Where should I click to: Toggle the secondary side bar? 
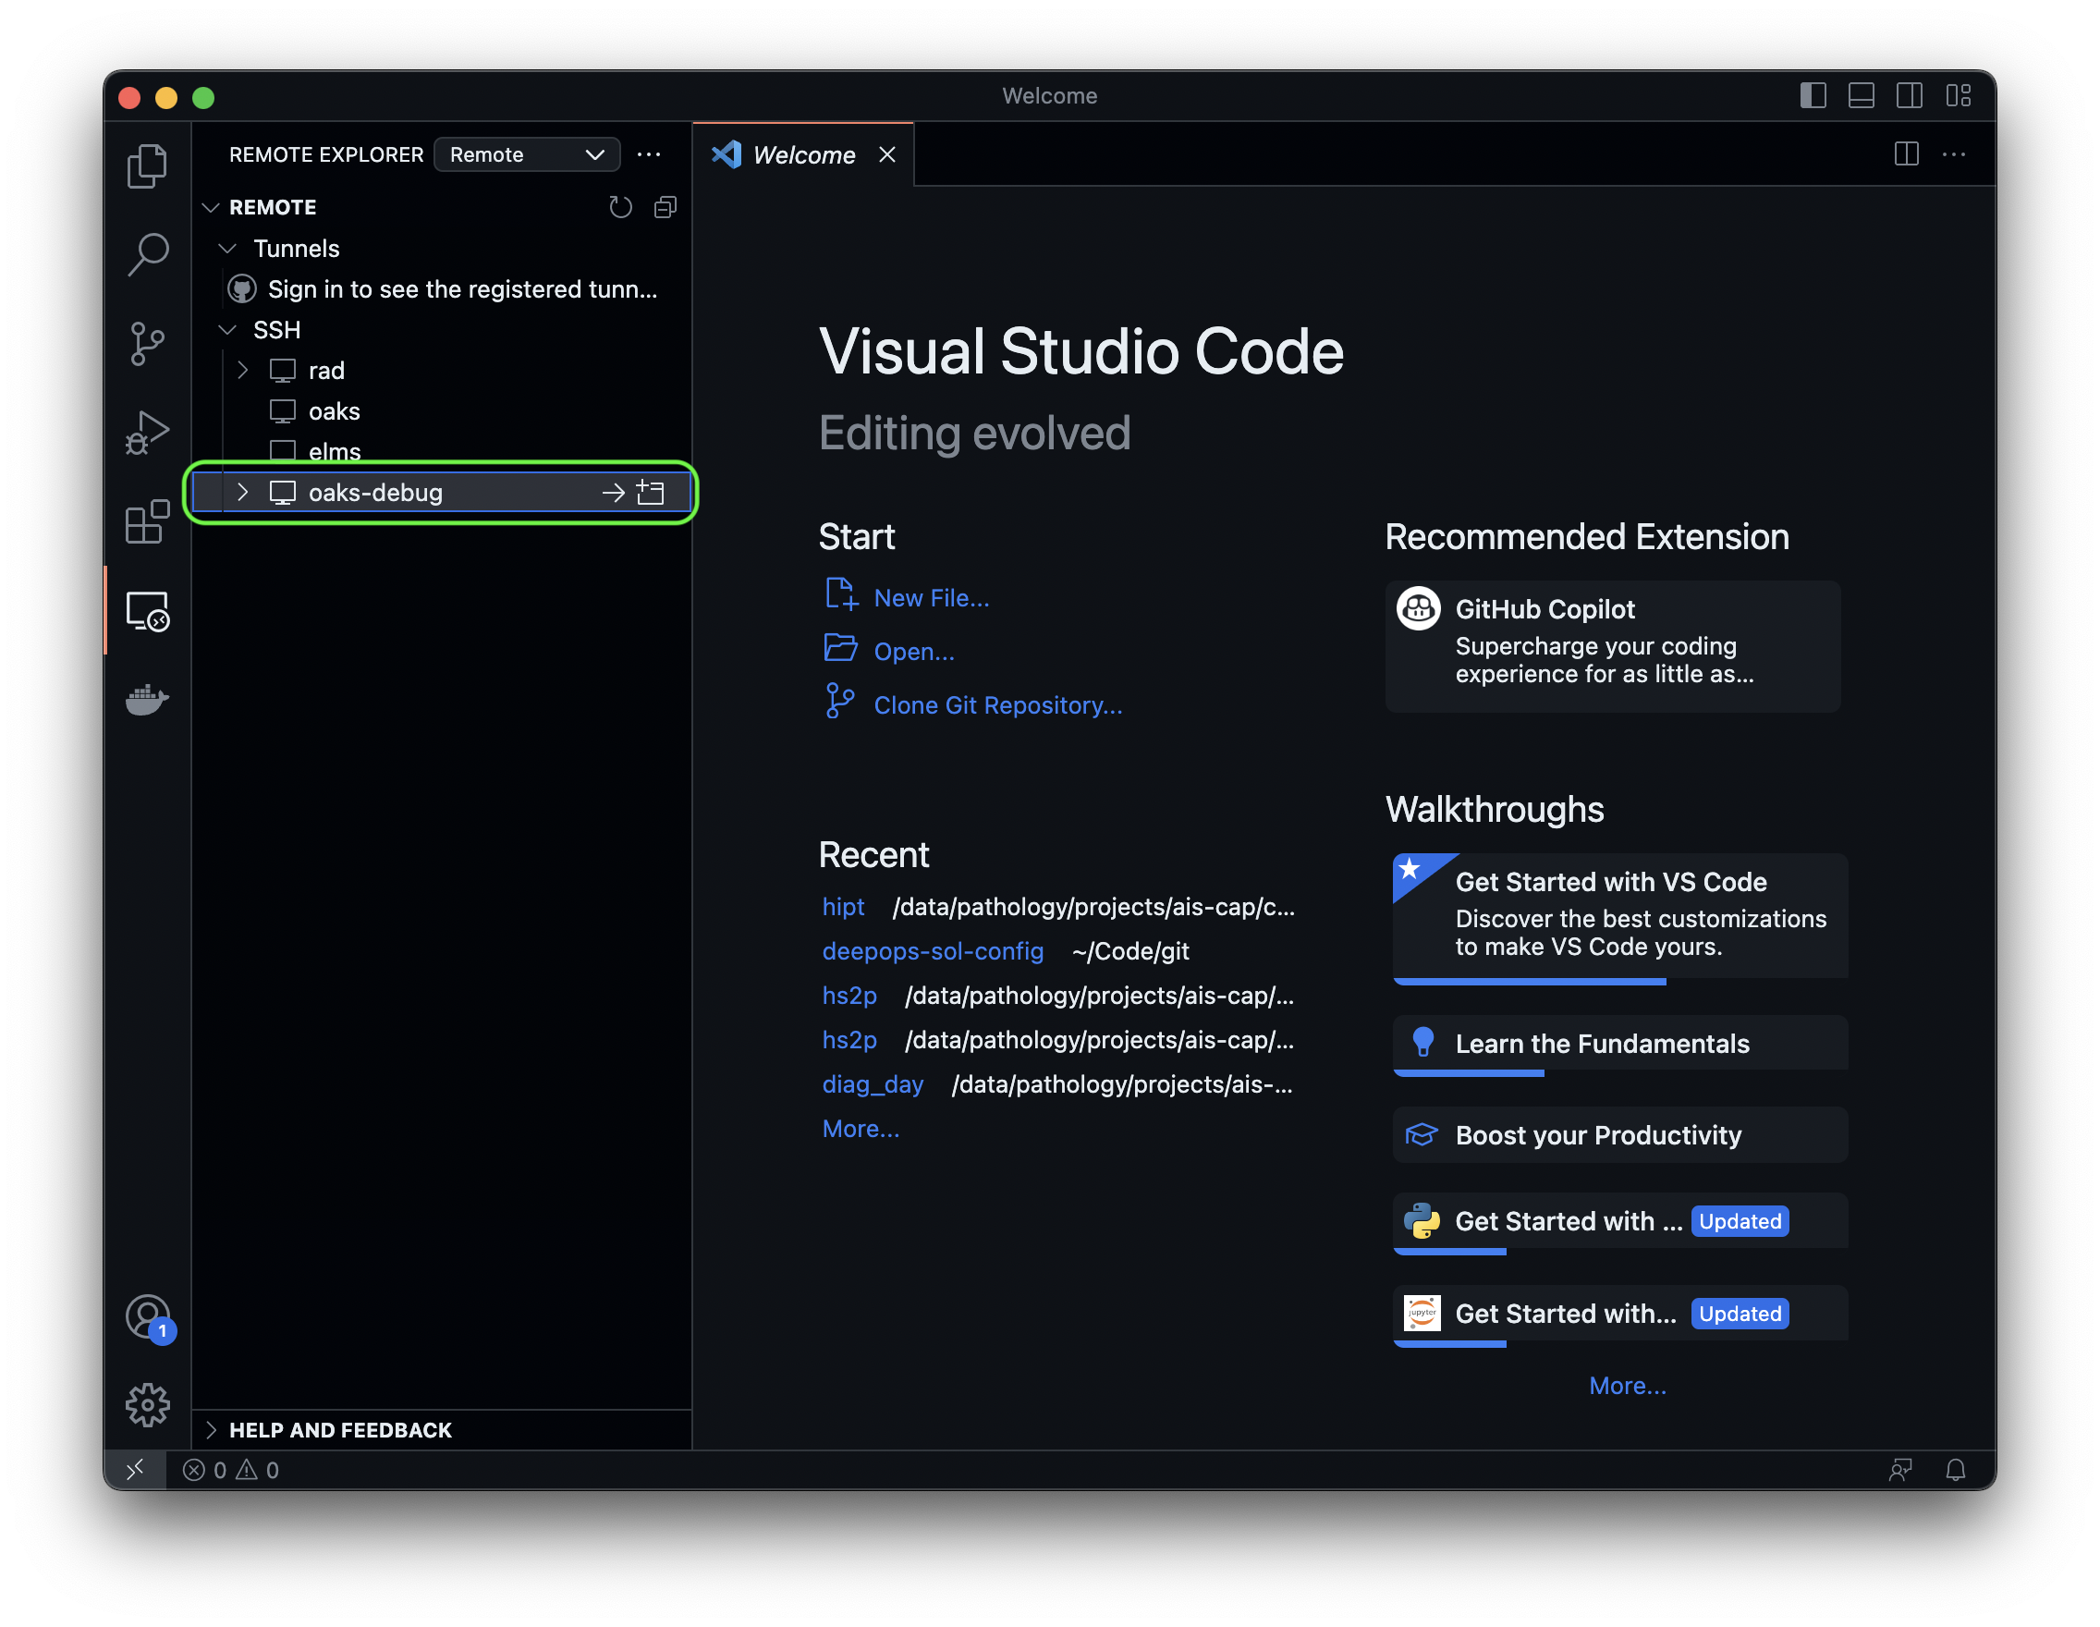[1910, 95]
